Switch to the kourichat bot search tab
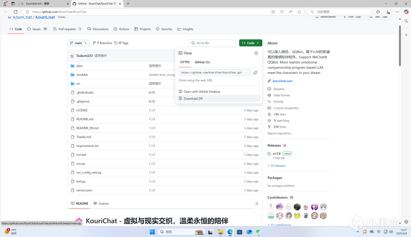 [44, 4]
